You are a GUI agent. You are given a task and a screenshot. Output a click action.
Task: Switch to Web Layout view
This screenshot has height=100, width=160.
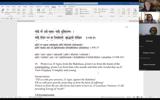click(x=141, y=97)
